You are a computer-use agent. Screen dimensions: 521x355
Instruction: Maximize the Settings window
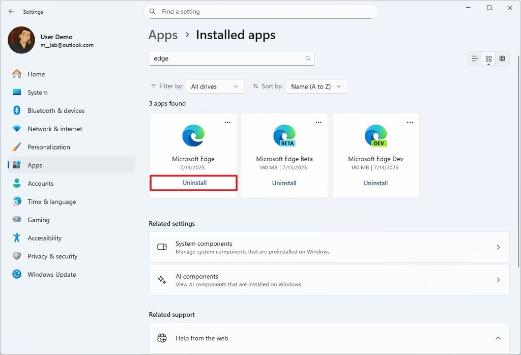point(489,8)
